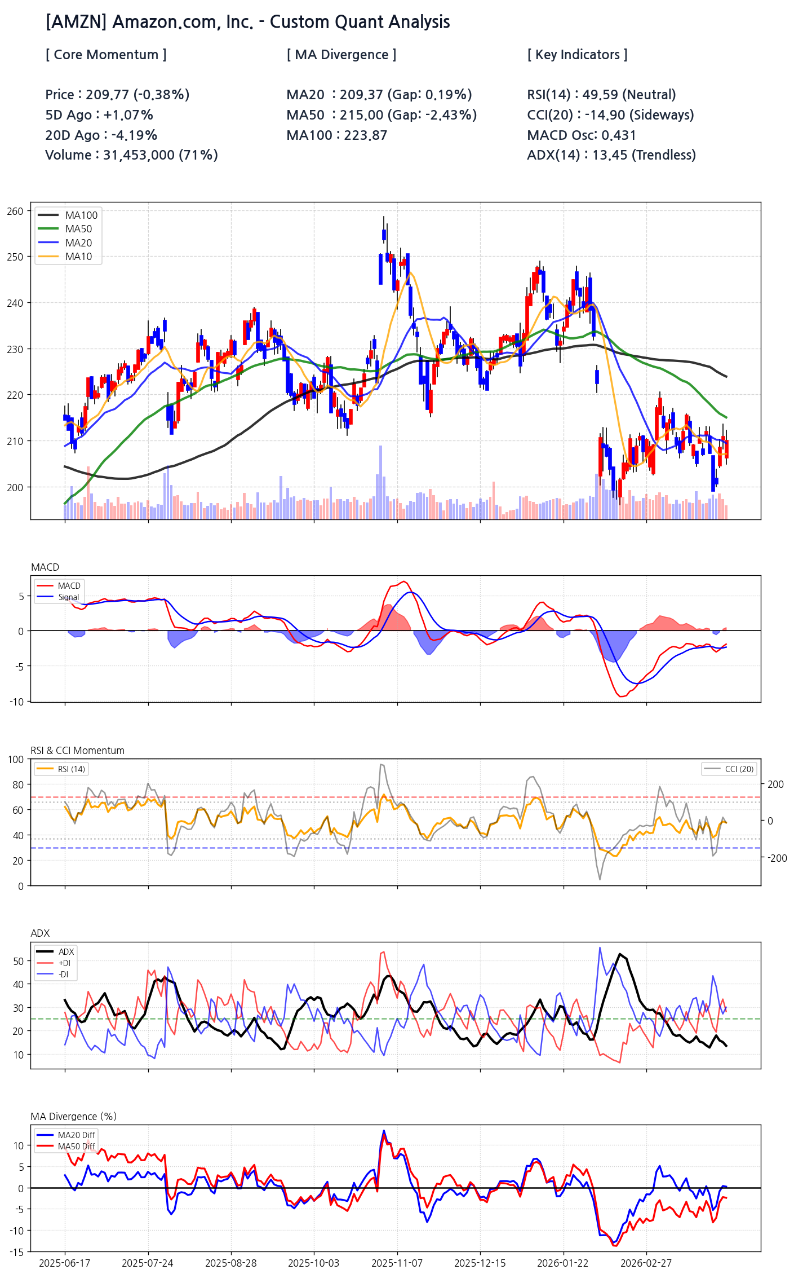Click the RSI(14) 49.59 Neutral reading
The width and height of the screenshot is (794, 1274).
point(601,95)
